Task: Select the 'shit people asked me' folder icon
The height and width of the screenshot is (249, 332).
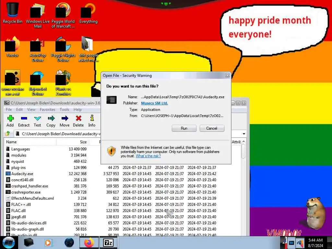Action: pyautogui.click(x=88, y=49)
